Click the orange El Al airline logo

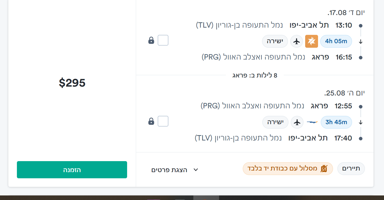312,41
